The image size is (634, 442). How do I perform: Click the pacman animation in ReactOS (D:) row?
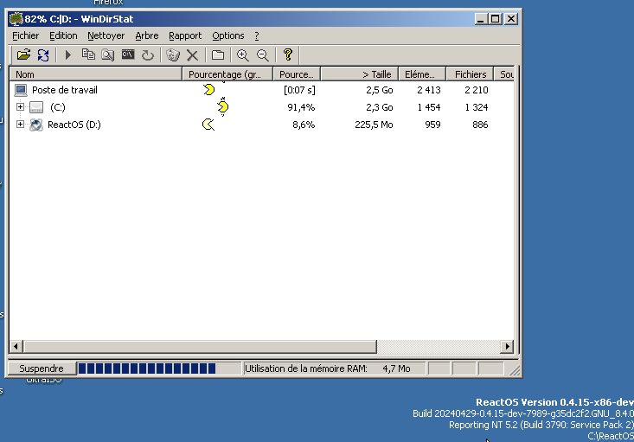(x=208, y=125)
